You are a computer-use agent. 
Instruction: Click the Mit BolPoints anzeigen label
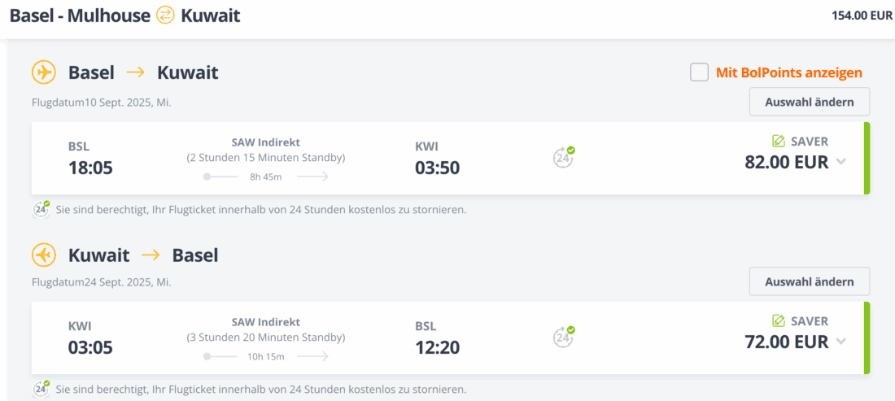[788, 72]
